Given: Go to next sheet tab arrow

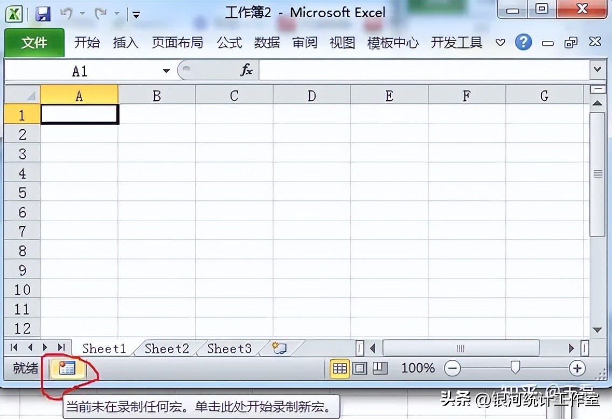Looking at the screenshot, I should point(45,347).
